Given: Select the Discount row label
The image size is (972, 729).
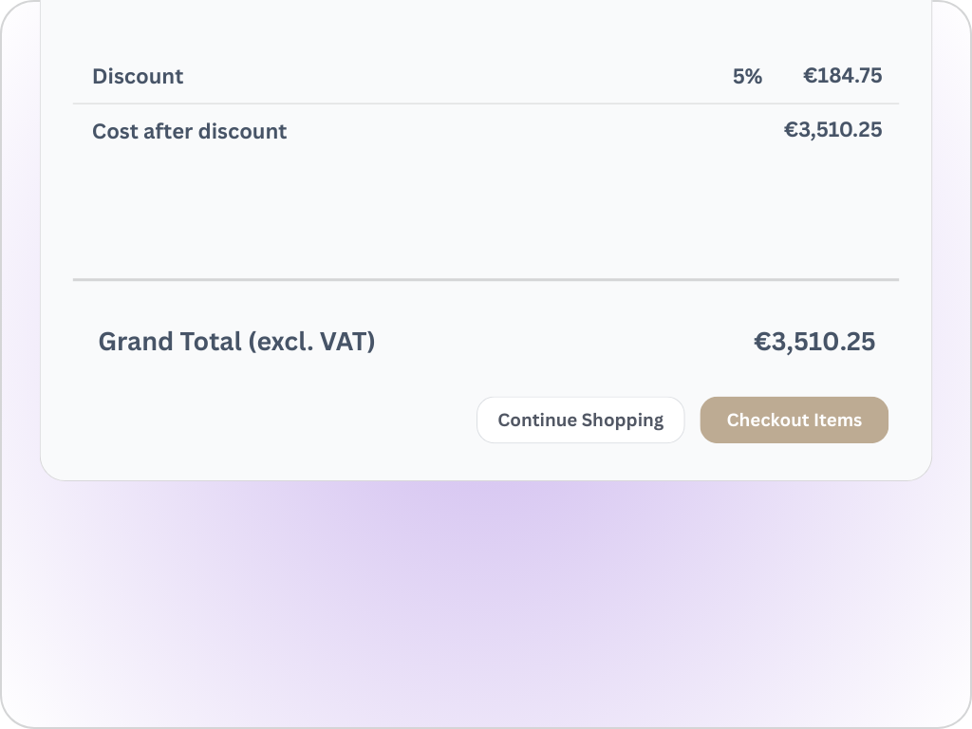Looking at the screenshot, I should coord(138,77).
